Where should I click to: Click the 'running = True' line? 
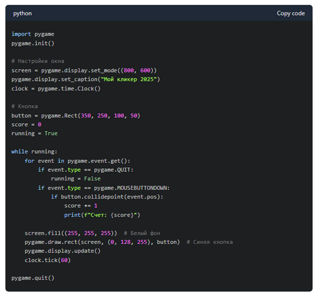coord(34,133)
